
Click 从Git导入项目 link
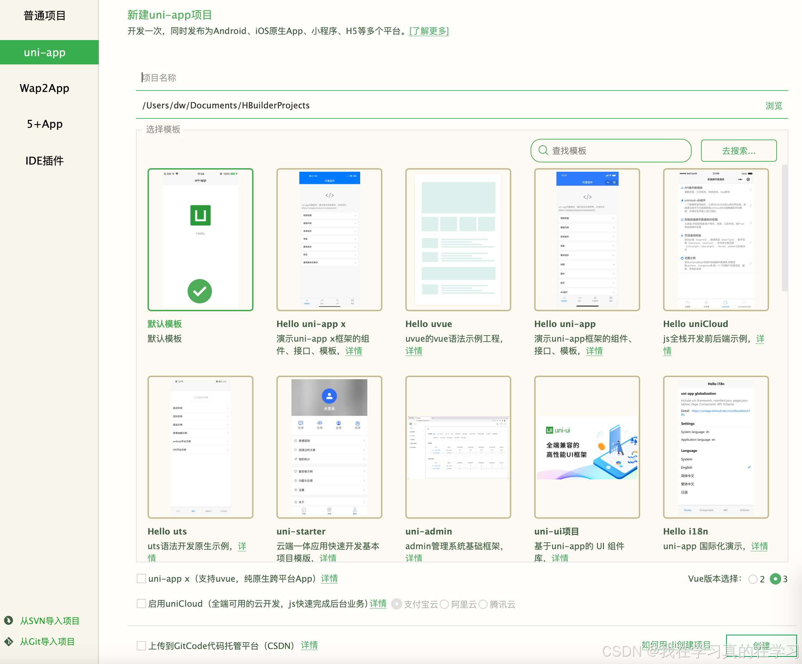(x=47, y=641)
